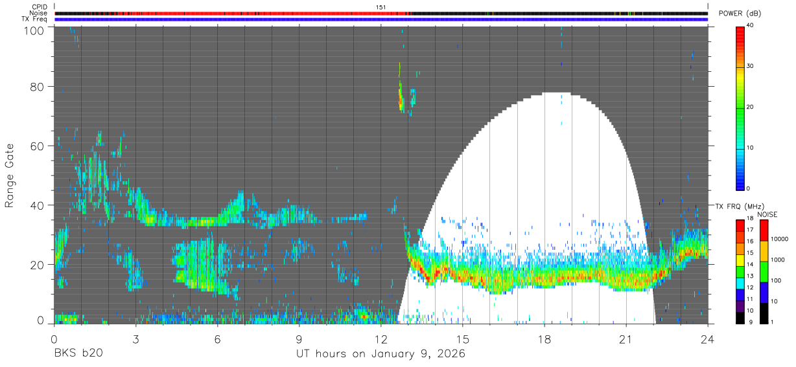
Task: Click the blue 11–12 MHz TX FRQ swatch
Action: [740, 295]
